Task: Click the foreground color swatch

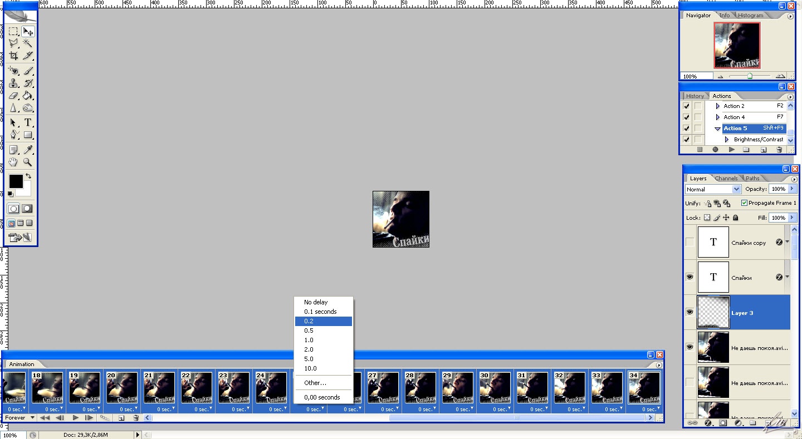Action: coord(16,181)
